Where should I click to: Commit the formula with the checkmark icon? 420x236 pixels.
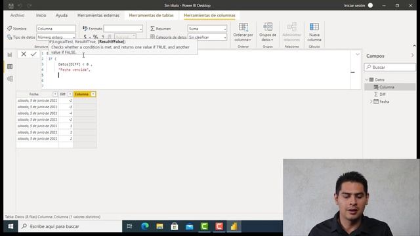click(33, 54)
